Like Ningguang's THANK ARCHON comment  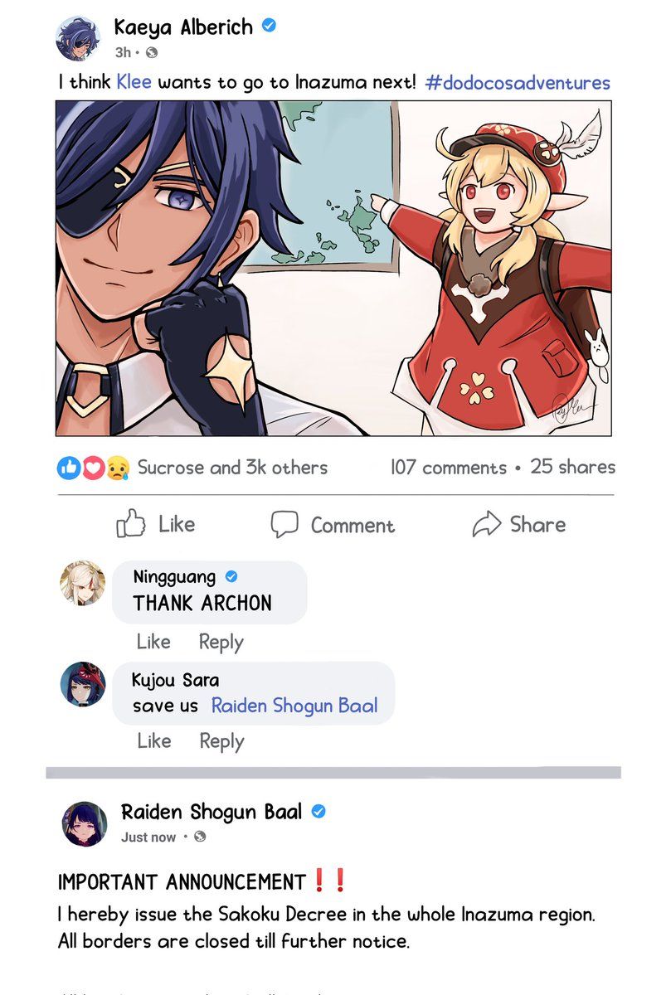coord(153,642)
